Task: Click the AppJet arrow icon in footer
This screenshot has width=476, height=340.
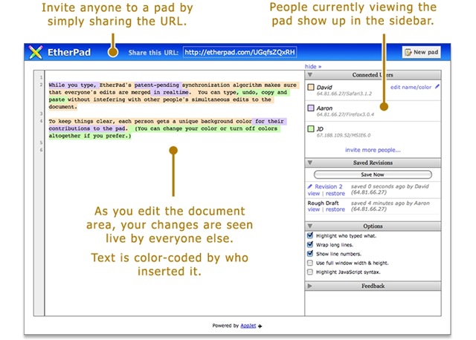Action: click(x=261, y=325)
